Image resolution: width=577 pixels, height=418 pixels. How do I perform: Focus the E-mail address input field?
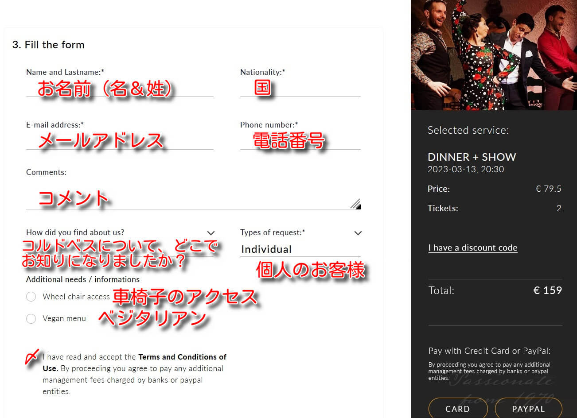click(x=120, y=142)
